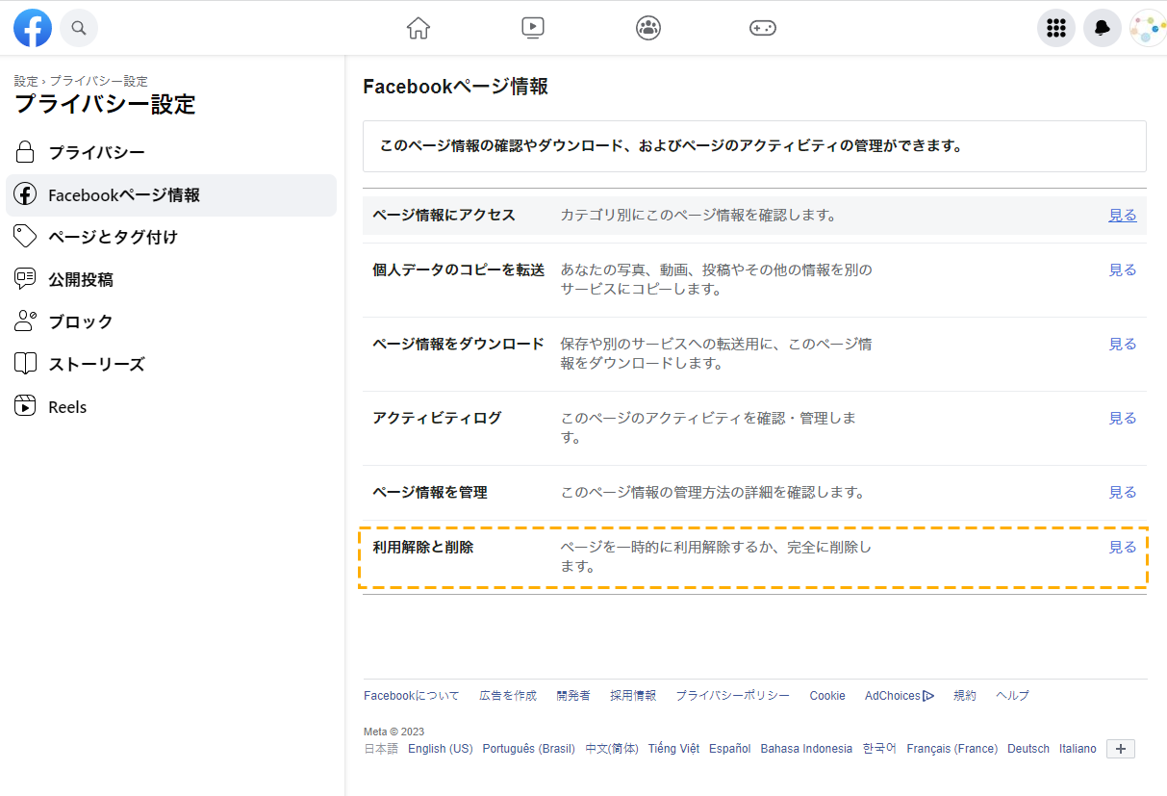Open the 広告を作成 footer link
The width and height of the screenshot is (1167, 796).
[508, 695]
